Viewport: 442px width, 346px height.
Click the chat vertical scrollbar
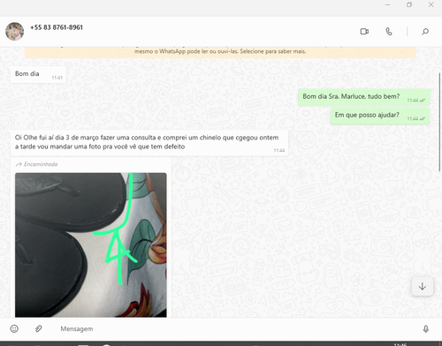(440, 121)
